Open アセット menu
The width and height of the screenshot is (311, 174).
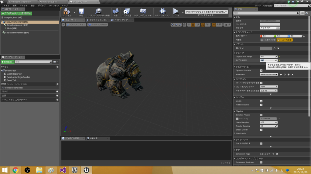click(23, 5)
